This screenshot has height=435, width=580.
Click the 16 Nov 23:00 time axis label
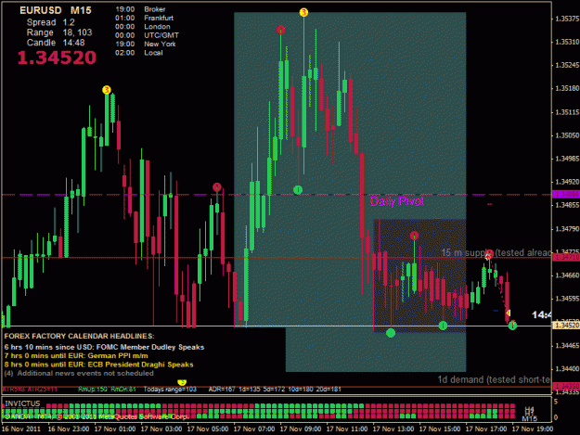[x=69, y=429]
